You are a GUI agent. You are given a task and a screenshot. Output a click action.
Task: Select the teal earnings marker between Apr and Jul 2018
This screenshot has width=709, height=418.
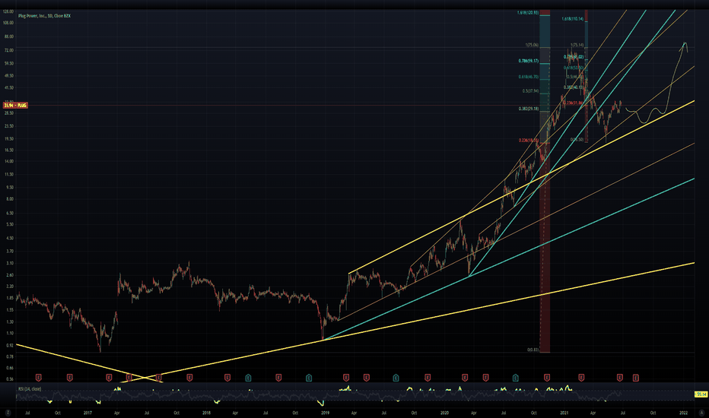(248, 378)
